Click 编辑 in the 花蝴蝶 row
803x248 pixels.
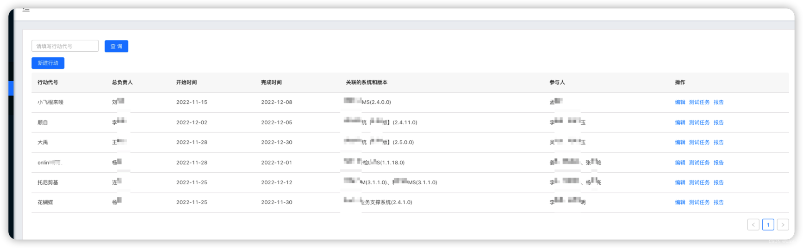tap(680, 202)
